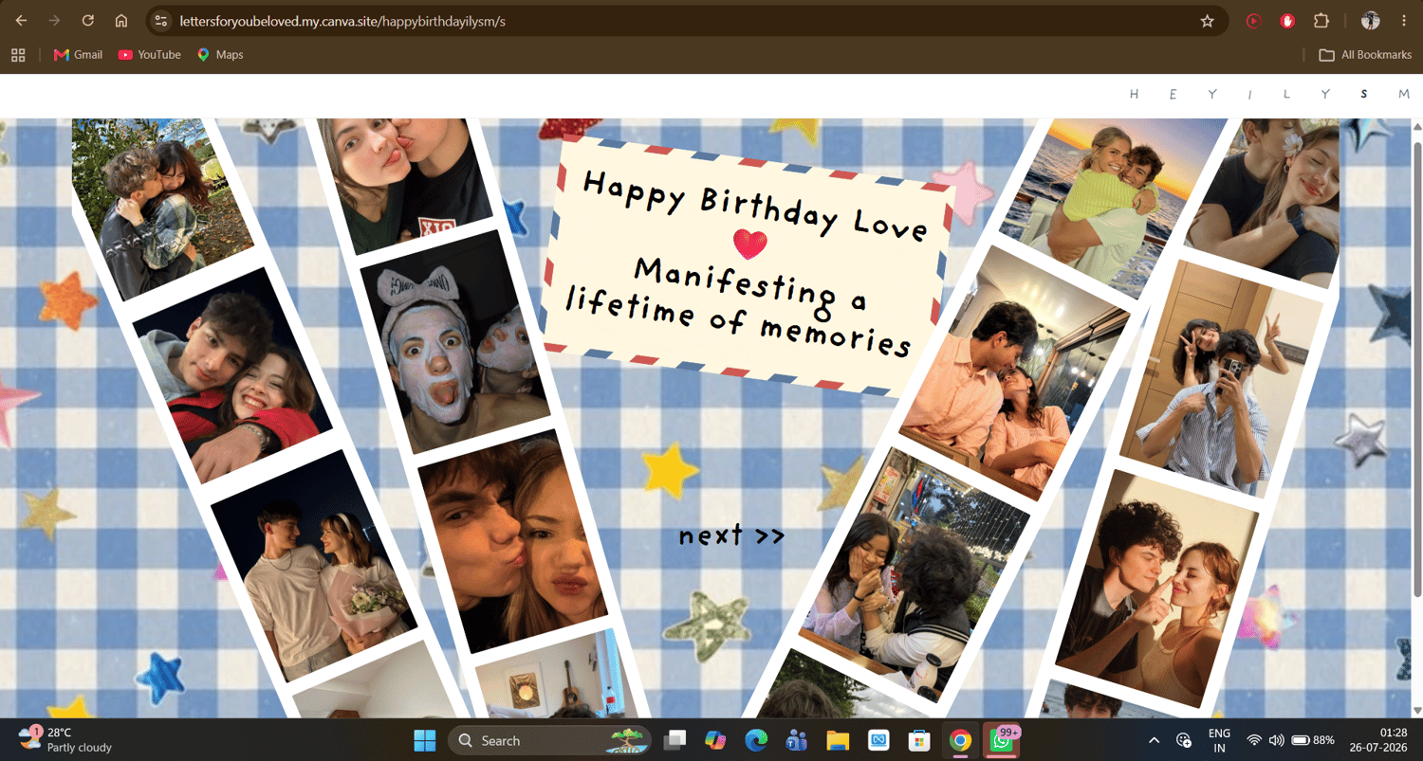Click the "next >>" link
This screenshot has width=1423, height=761.
pyautogui.click(x=731, y=535)
